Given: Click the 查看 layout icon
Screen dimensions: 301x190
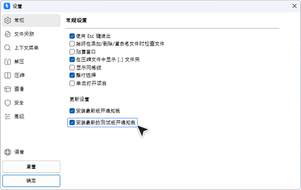Looking at the screenshot, I should tap(7, 89).
